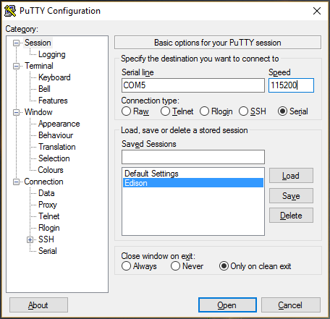
Task: Click the PuTTY icon in title bar
Action: pos(10,11)
